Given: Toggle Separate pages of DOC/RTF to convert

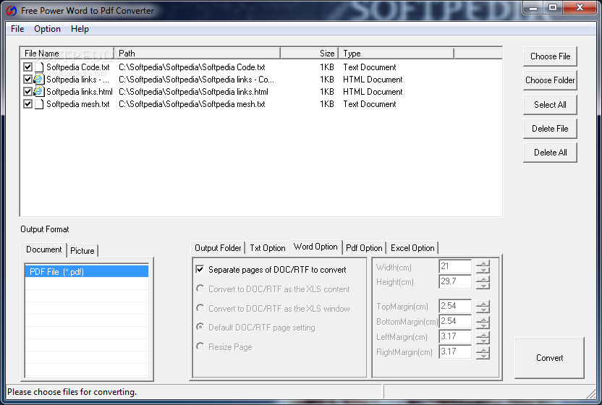Looking at the screenshot, I should pyautogui.click(x=200, y=269).
